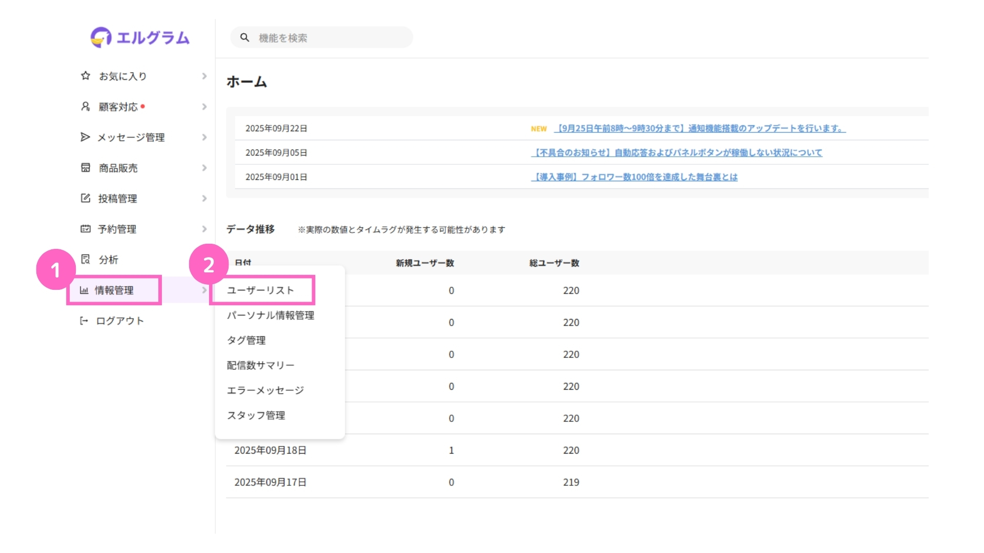
Task: Click the shop icon for 商品販売
Action: tap(86, 168)
